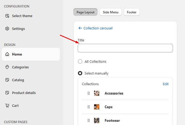
Task: Switch to the Side Menu tab
Action: [x=111, y=12]
